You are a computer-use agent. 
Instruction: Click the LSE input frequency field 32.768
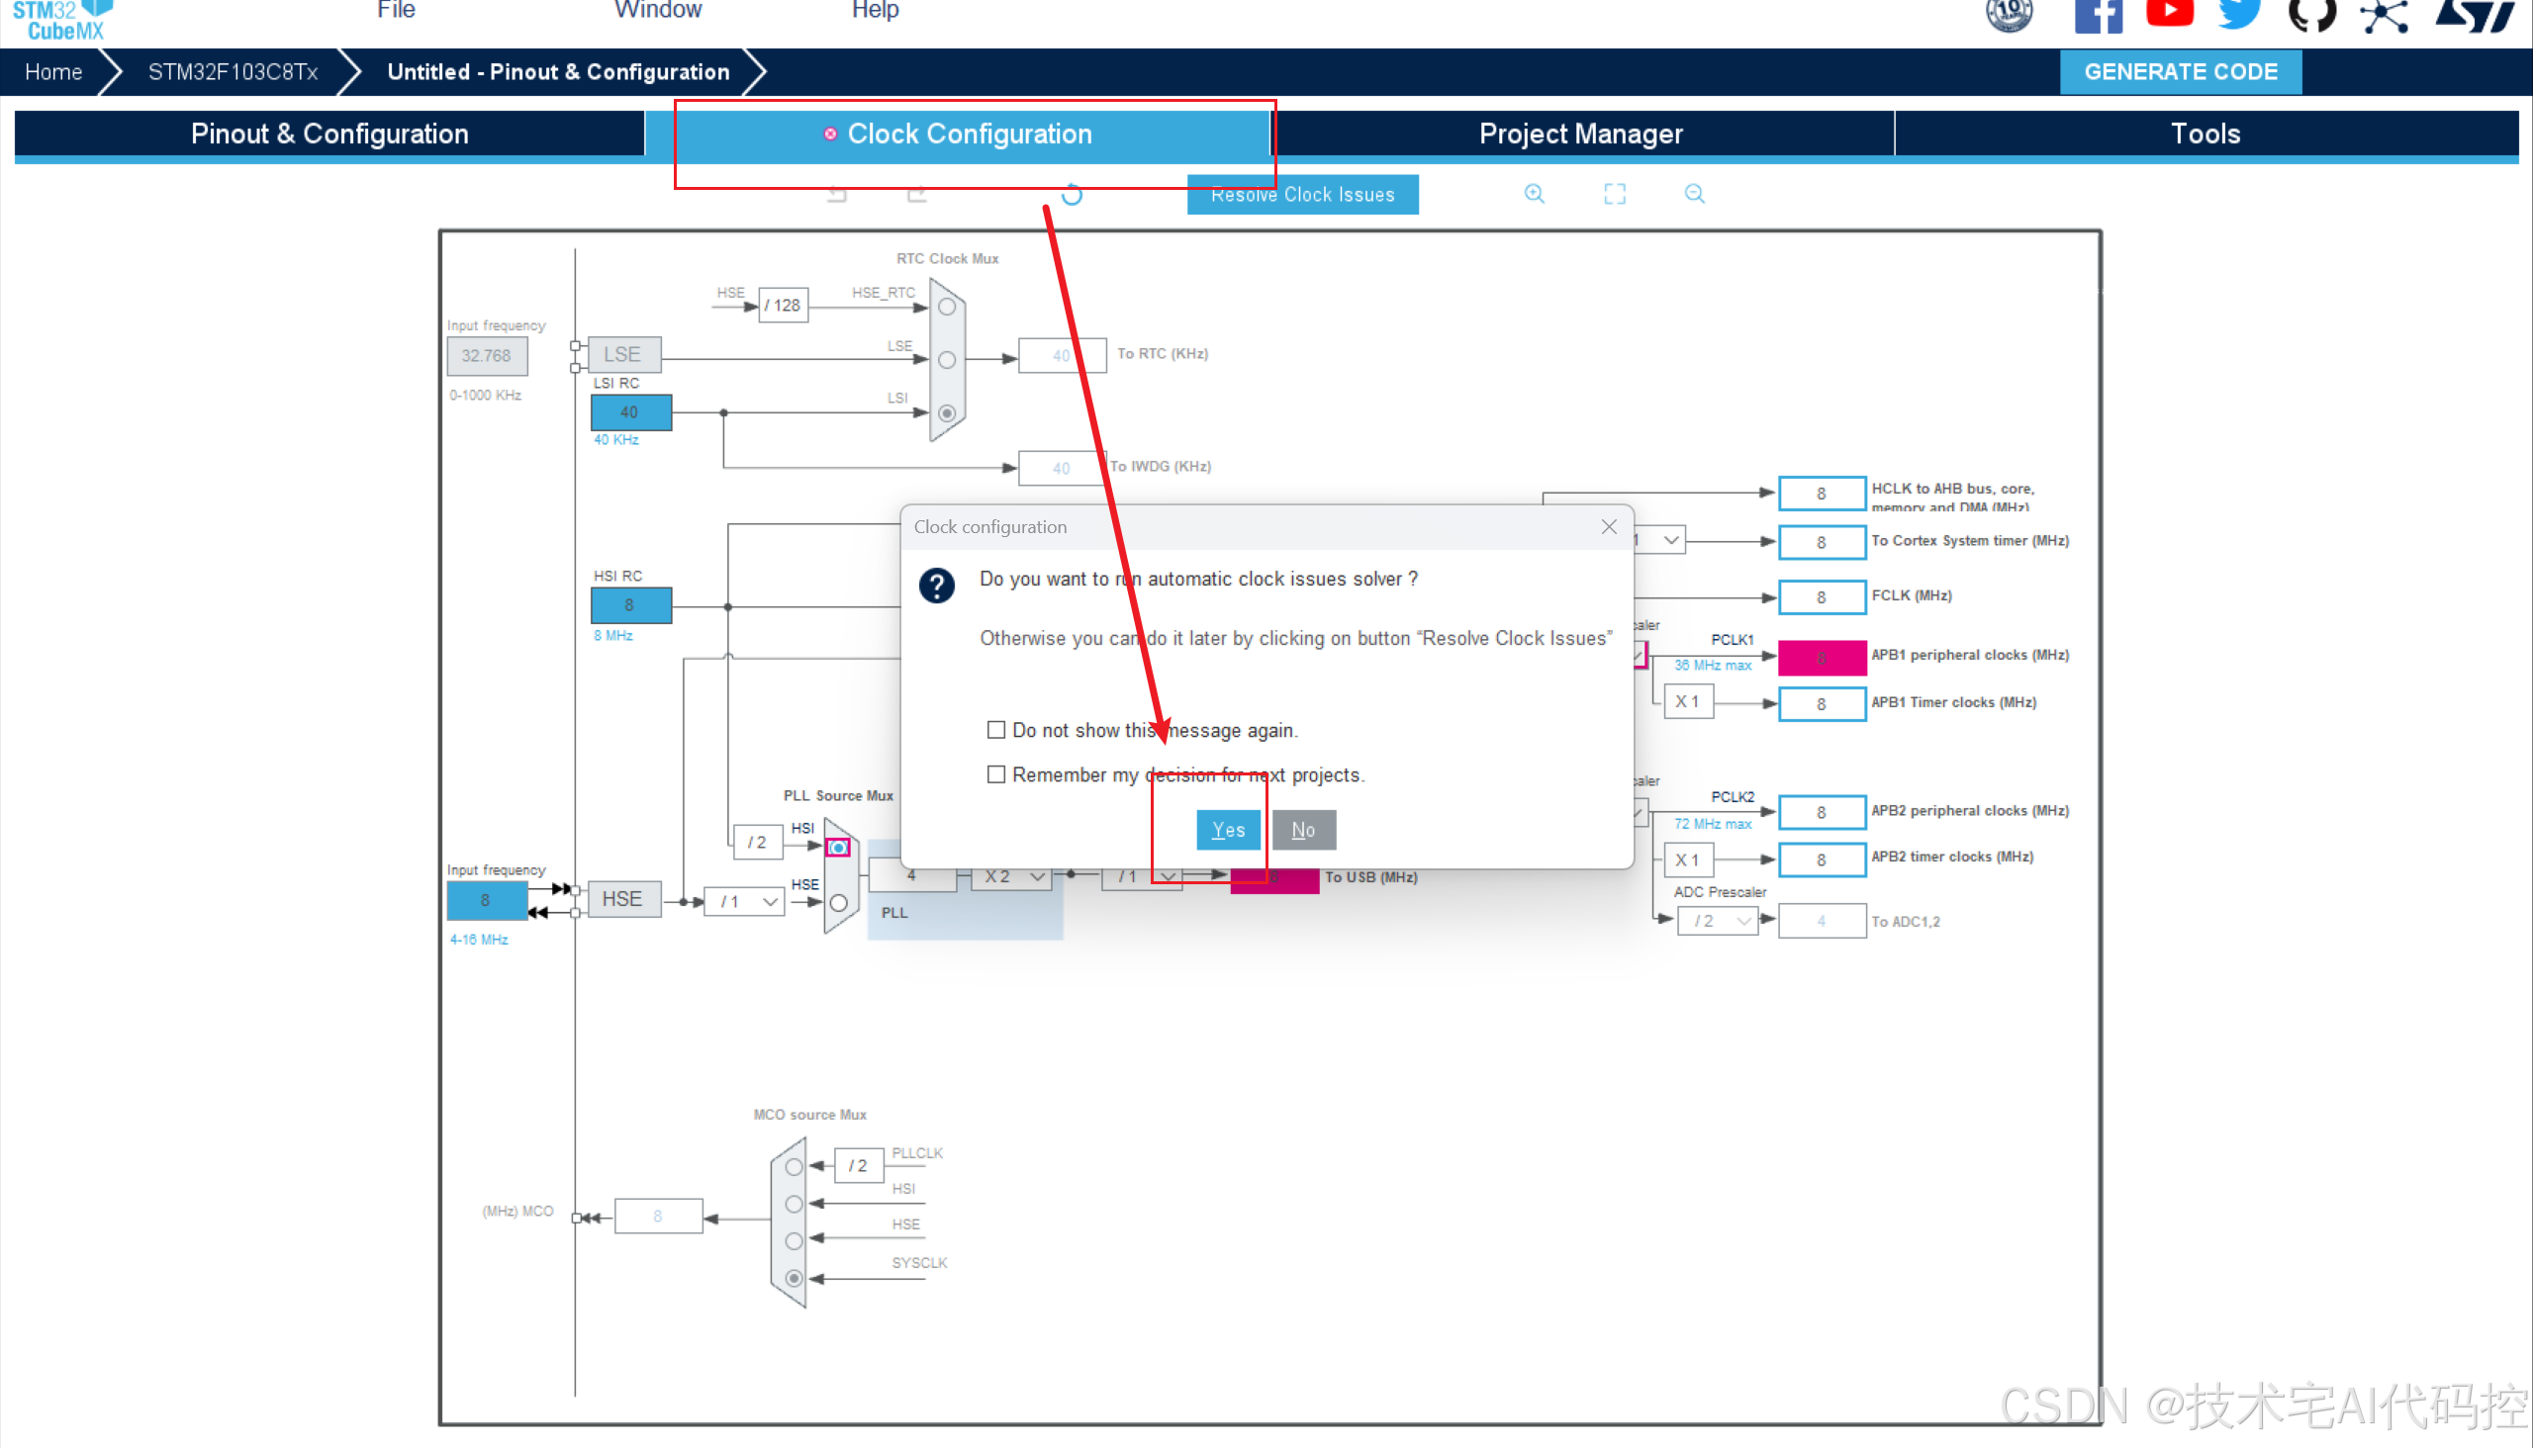[x=487, y=356]
